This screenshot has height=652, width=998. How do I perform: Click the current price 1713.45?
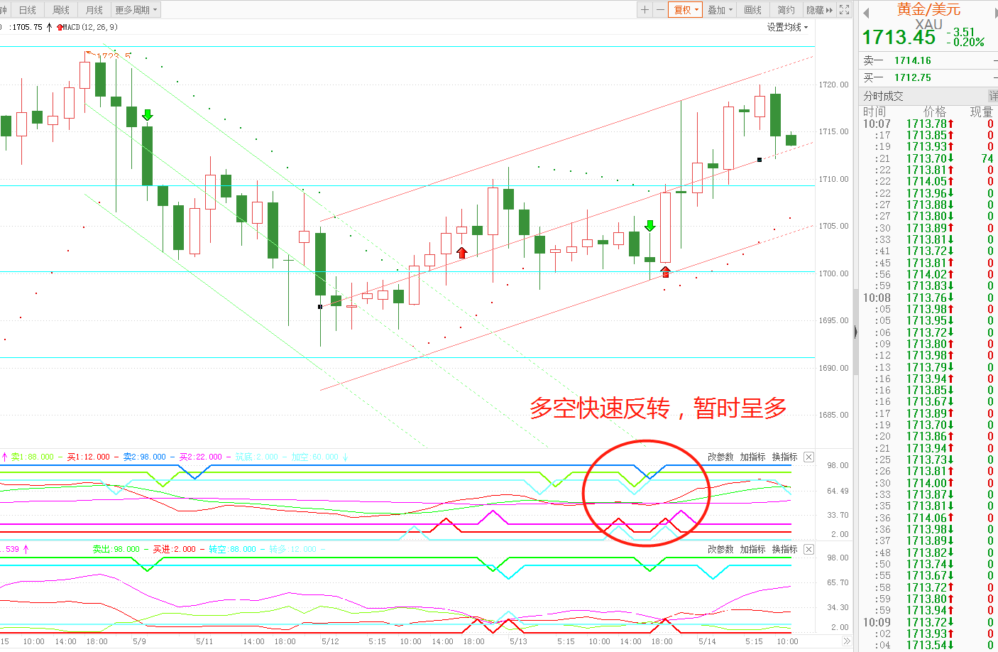tap(899, 37)
